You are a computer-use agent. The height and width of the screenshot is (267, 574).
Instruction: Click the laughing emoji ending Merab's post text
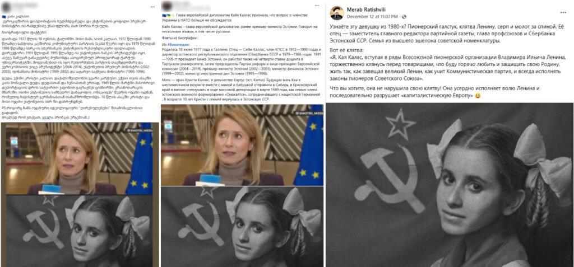click(478, 96)
